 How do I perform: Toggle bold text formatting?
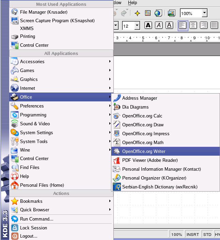pos(148,25)
